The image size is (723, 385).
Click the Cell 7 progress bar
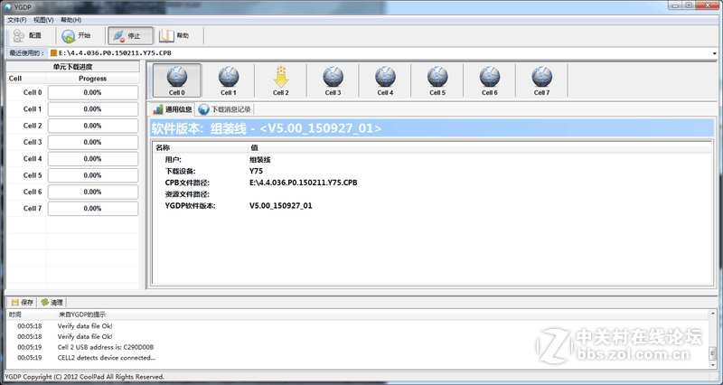[93, 209]
